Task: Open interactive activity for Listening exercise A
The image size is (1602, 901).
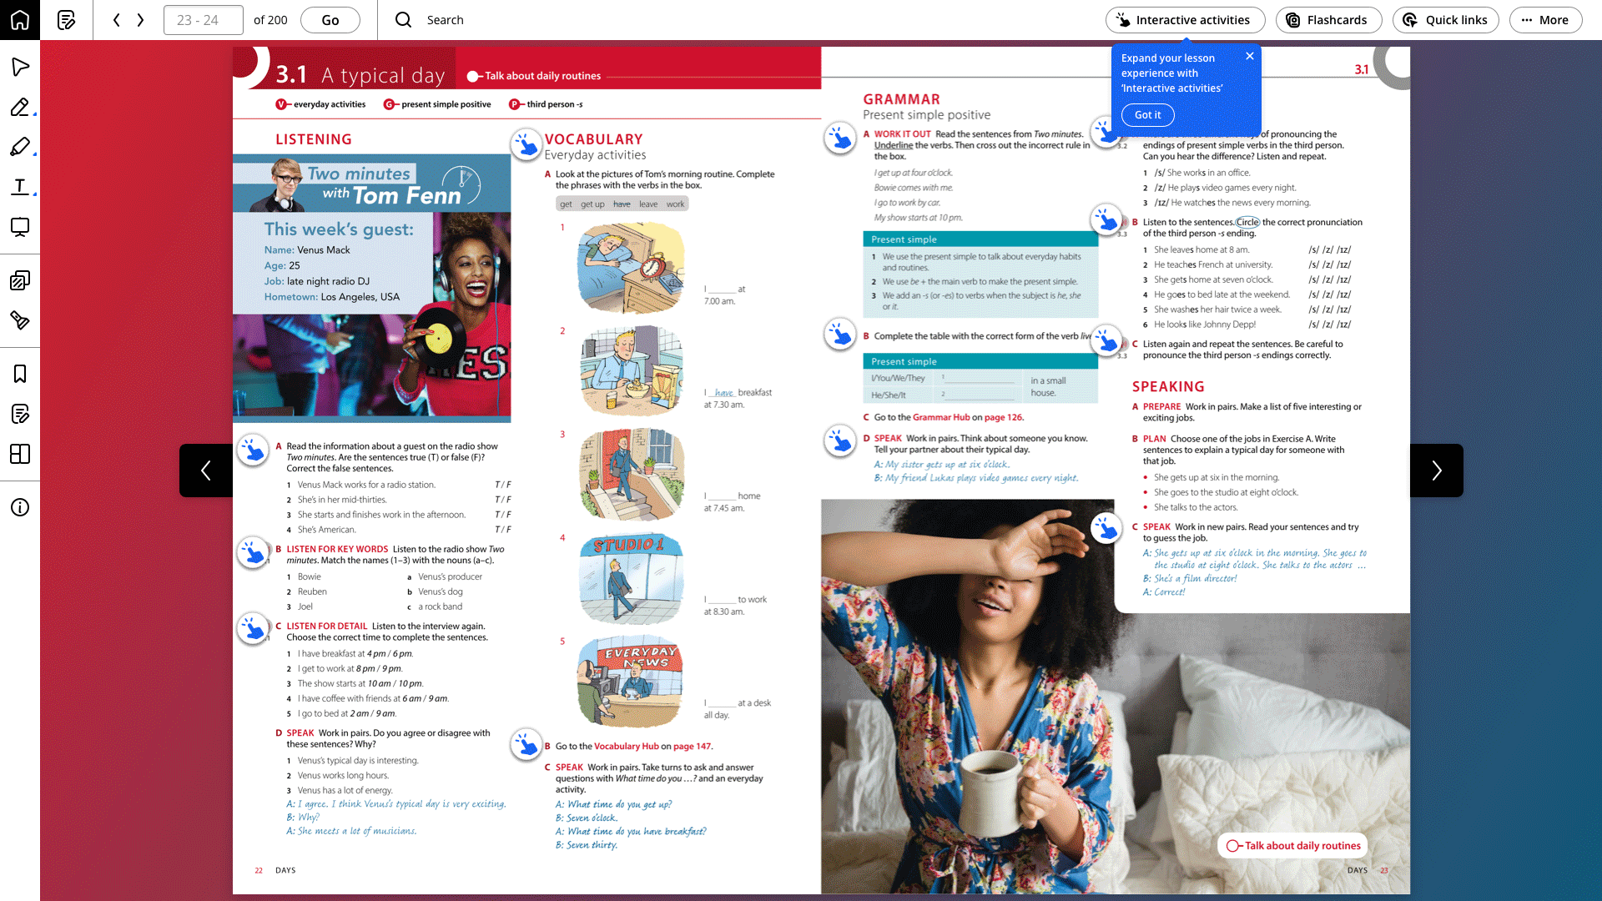Action: (253, 450)
